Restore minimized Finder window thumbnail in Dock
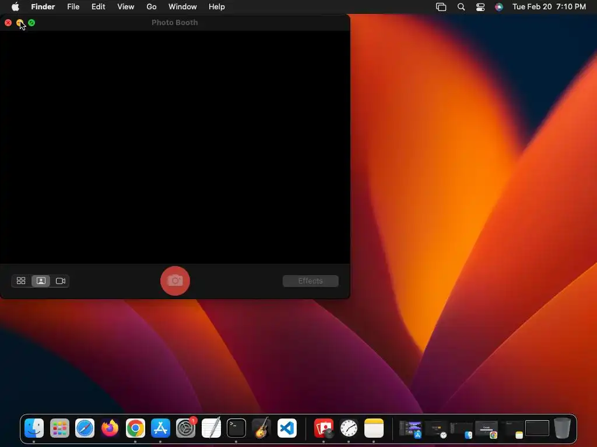The image size is (597, 447). (461, 429)
